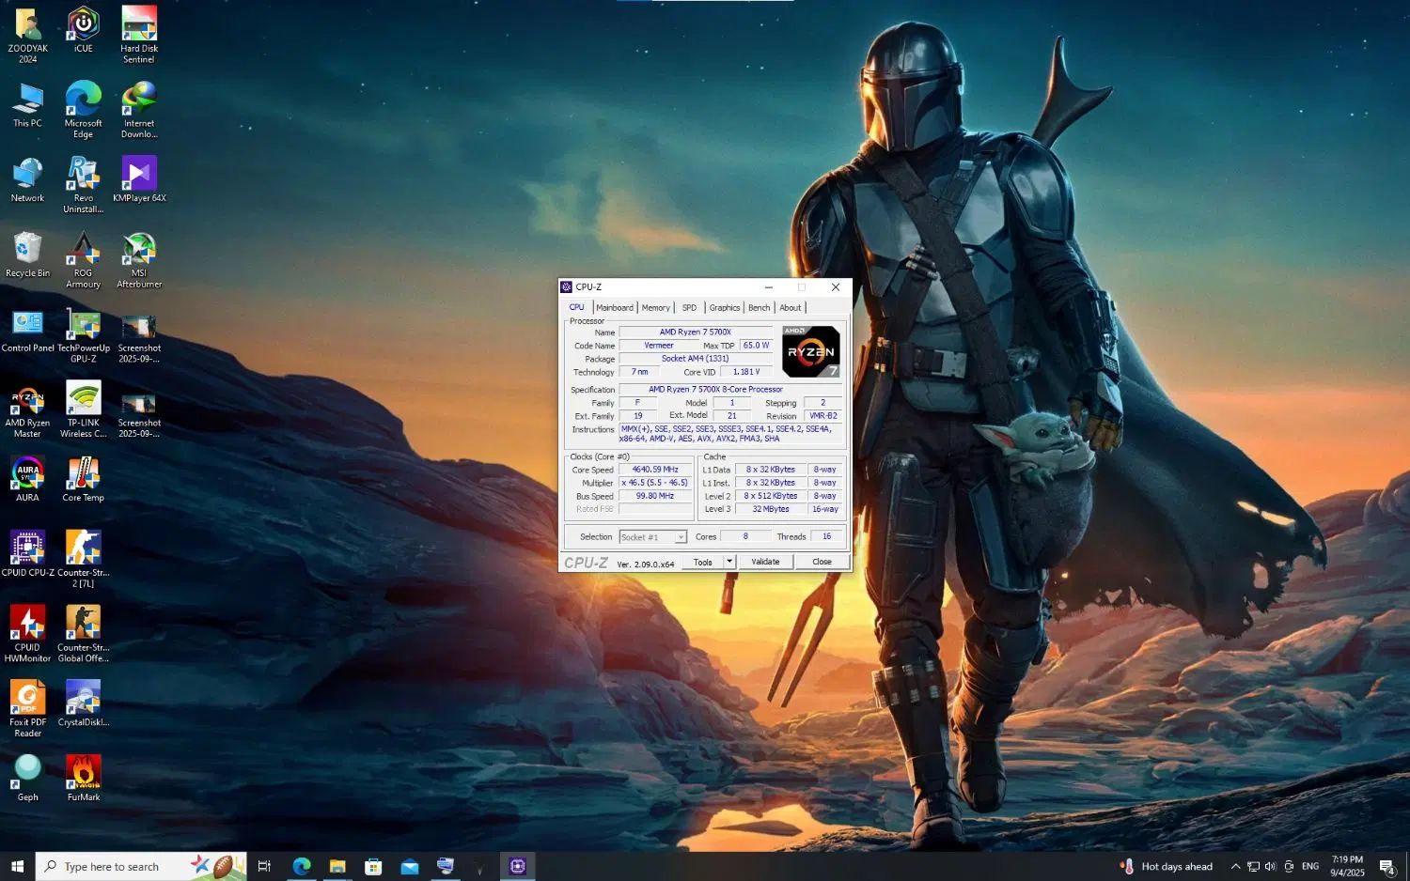The width and height of the screenshot is (1410, 881).
Task: Show hidden system tray icons
Action: 1235,866
